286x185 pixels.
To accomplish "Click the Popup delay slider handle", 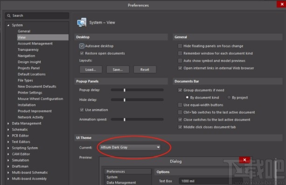I will [125, 90].
